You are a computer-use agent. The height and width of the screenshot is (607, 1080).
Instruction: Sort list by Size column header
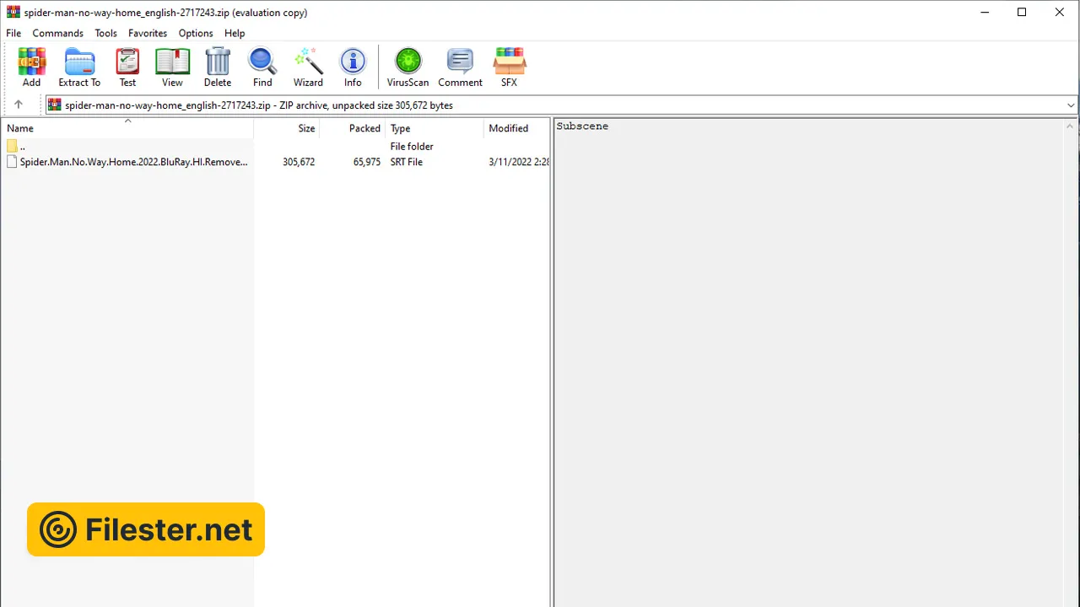coord(306,128)
